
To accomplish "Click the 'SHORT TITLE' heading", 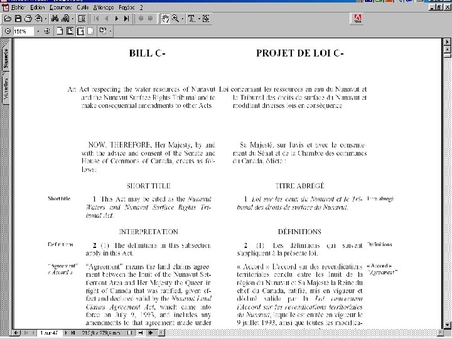I will tap(148, 186).
